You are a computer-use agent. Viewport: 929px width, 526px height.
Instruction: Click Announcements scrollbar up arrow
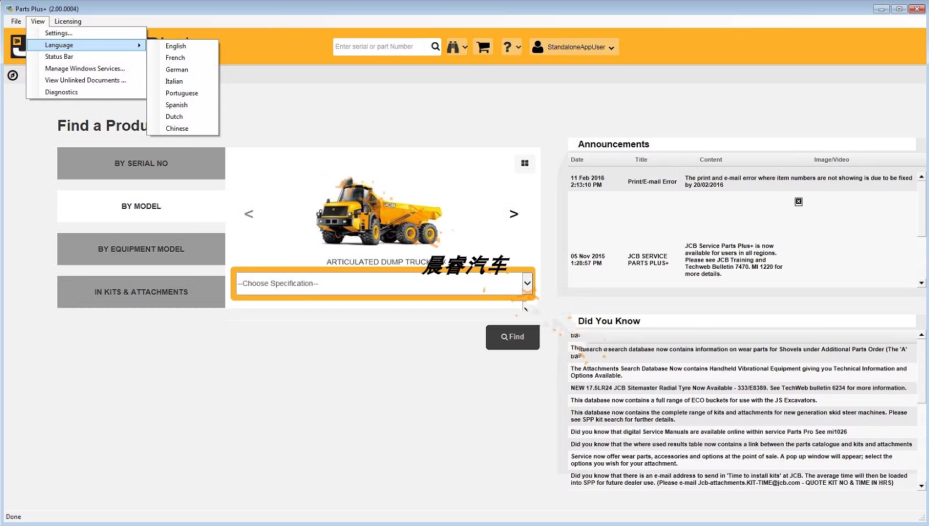[x=922, y=177]
